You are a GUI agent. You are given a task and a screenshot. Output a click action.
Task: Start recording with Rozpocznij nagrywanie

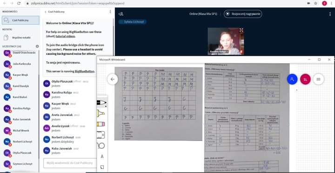point(243,14)
